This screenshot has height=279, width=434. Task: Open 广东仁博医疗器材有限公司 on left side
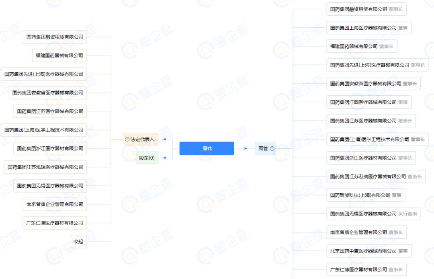tap(55, 223)
